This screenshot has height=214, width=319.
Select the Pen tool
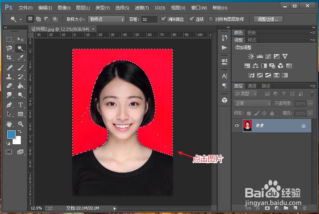pos(9,105)
